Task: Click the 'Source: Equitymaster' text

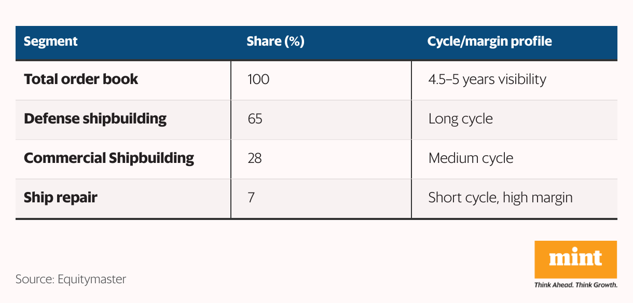Action: [71, 279]
